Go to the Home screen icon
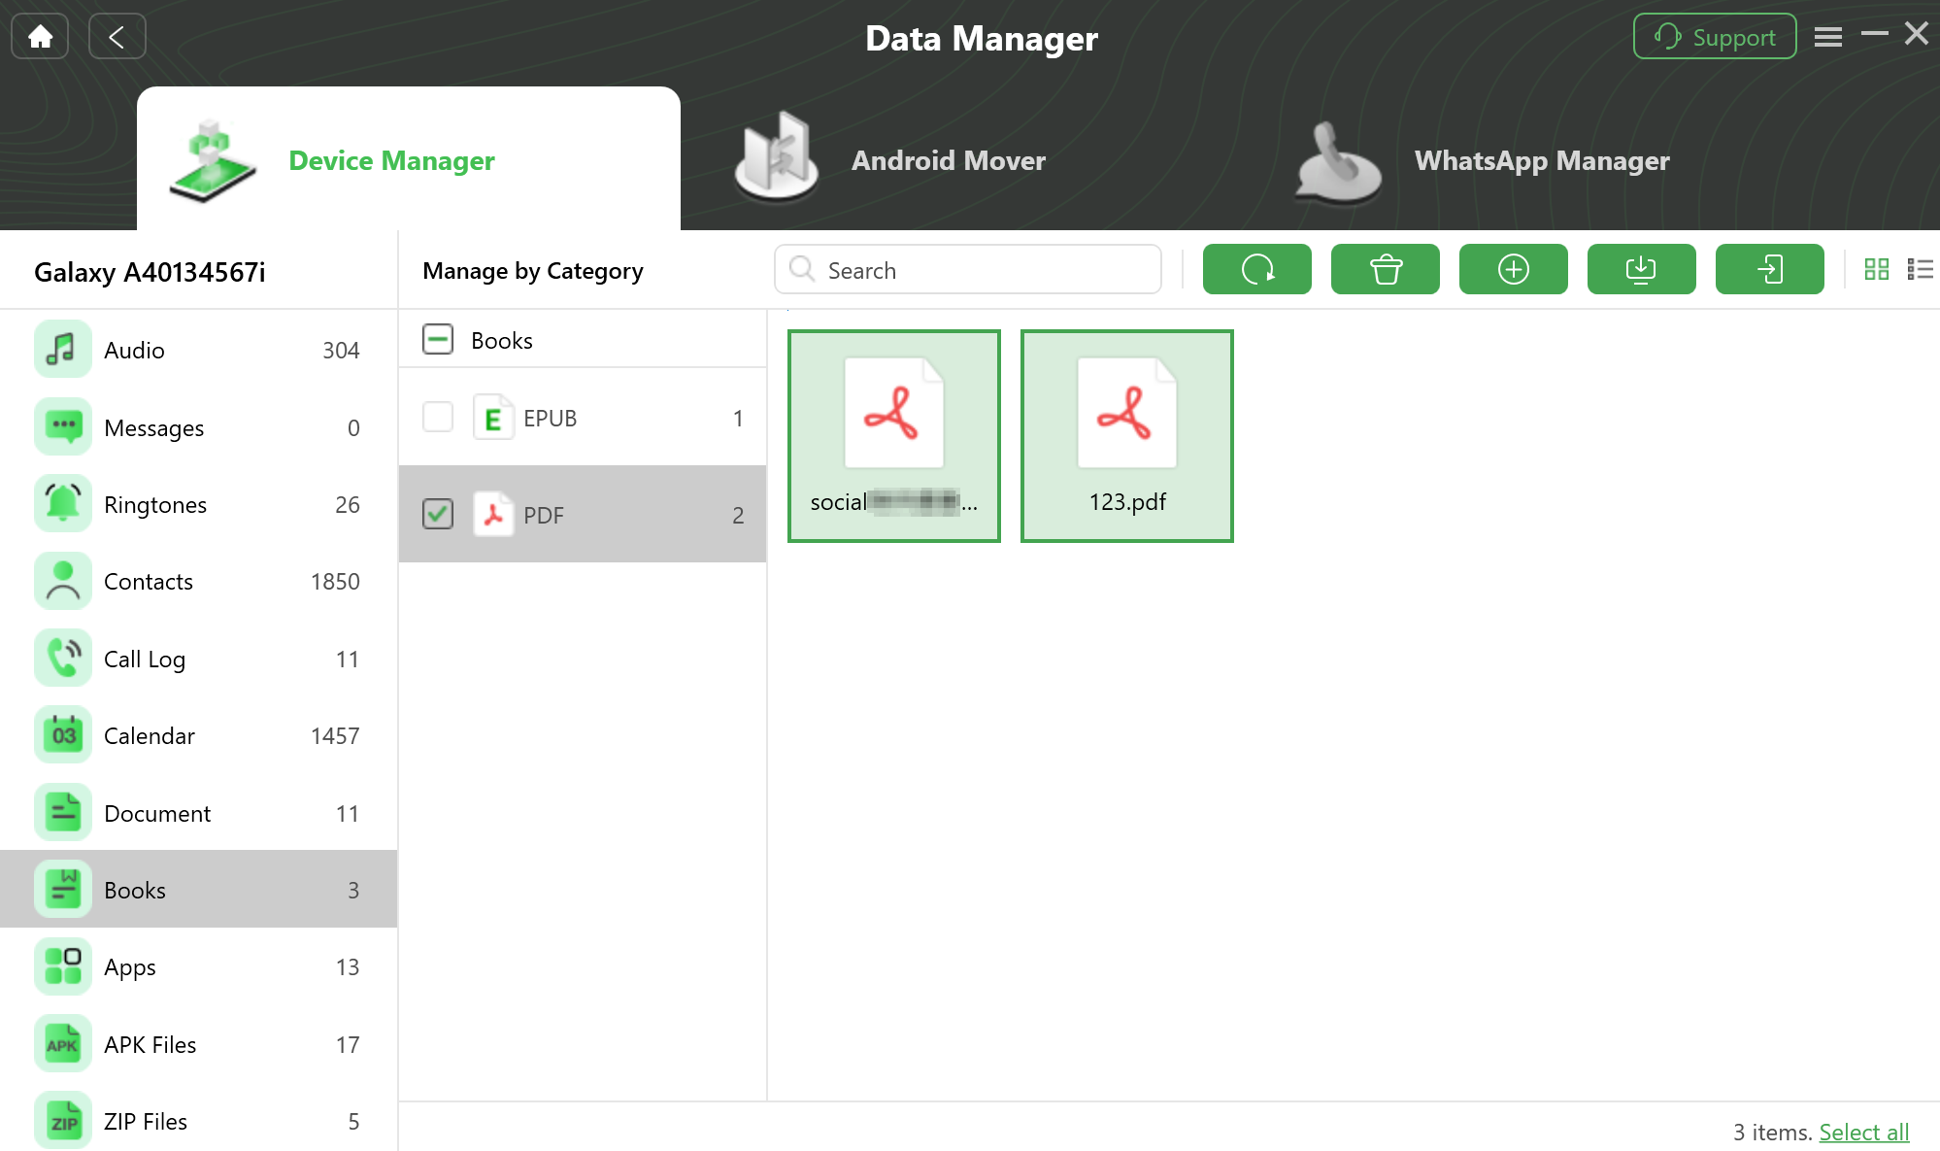The height and width of the screenshot is (1151, 1940). pos(40,37)
